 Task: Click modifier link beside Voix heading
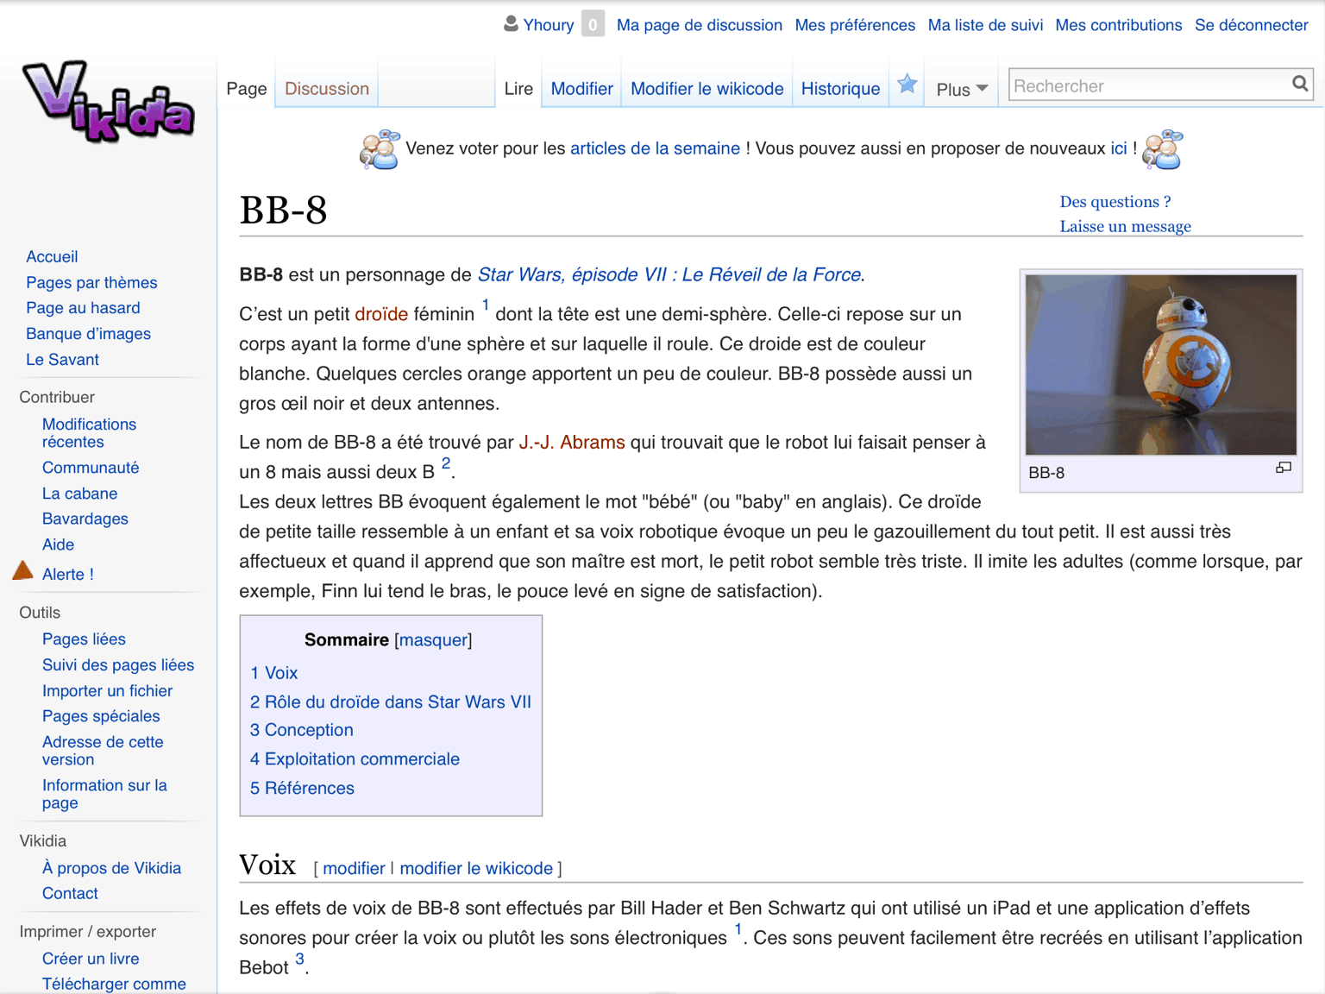pos(354,868)
